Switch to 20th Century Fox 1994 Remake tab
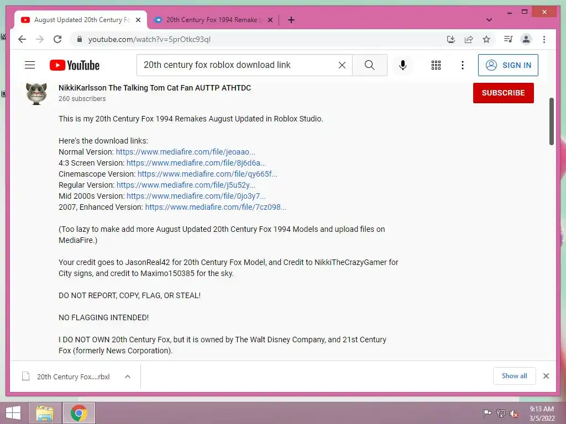 213,20
